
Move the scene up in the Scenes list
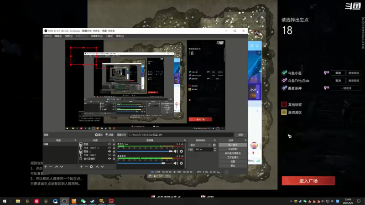click(x=57, y=167)
